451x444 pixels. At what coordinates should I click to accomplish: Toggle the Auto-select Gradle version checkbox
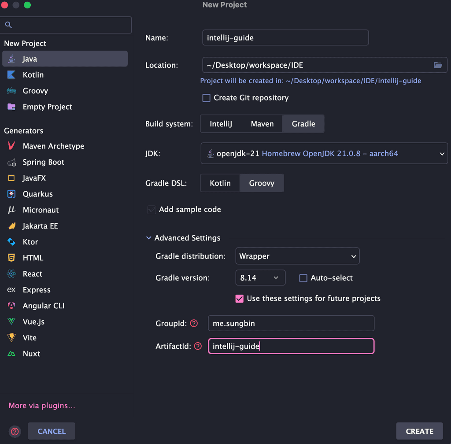303,278
